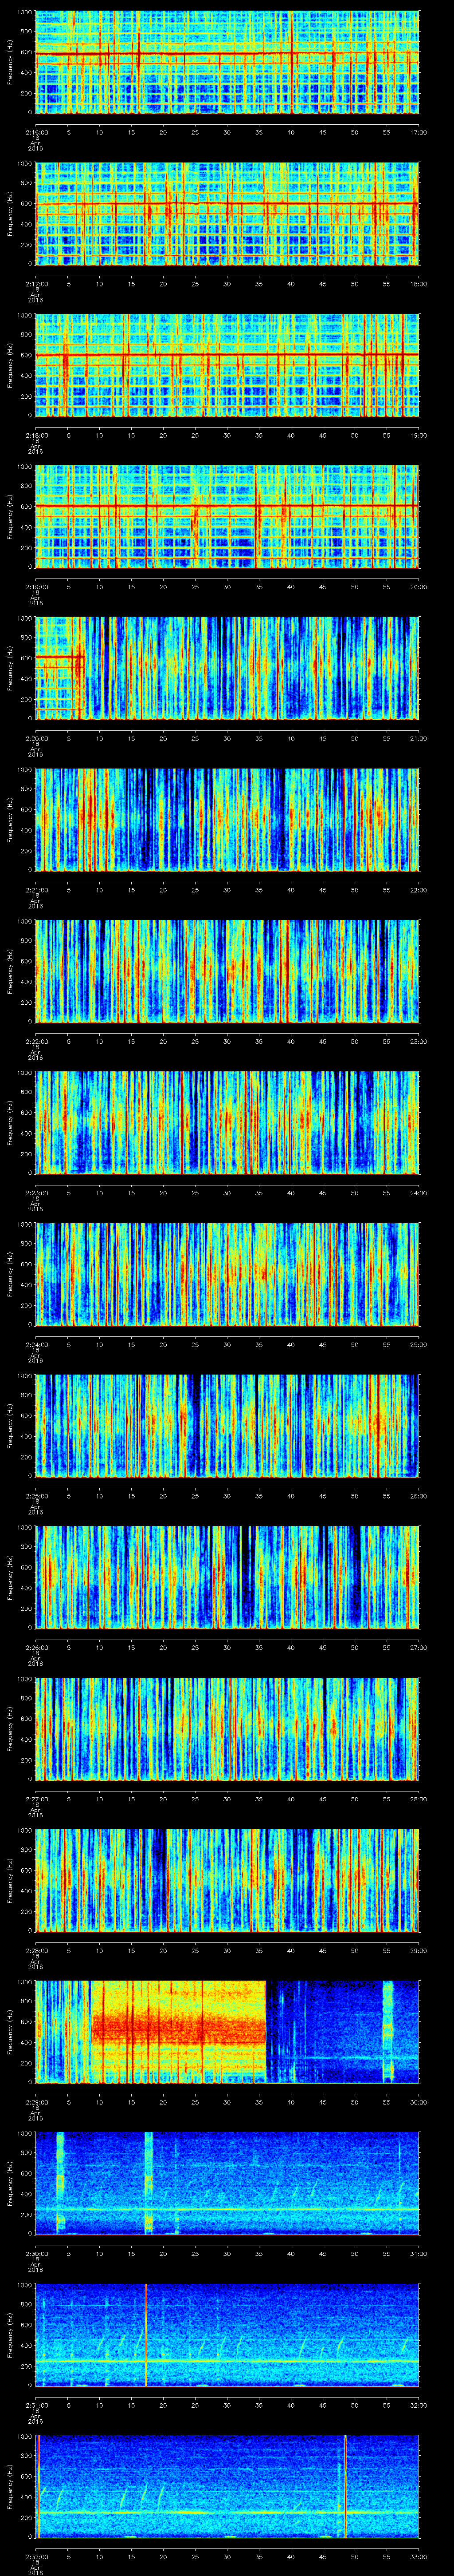
Task: Click the "2:25:00" start time label
Action: point(36,1496)
